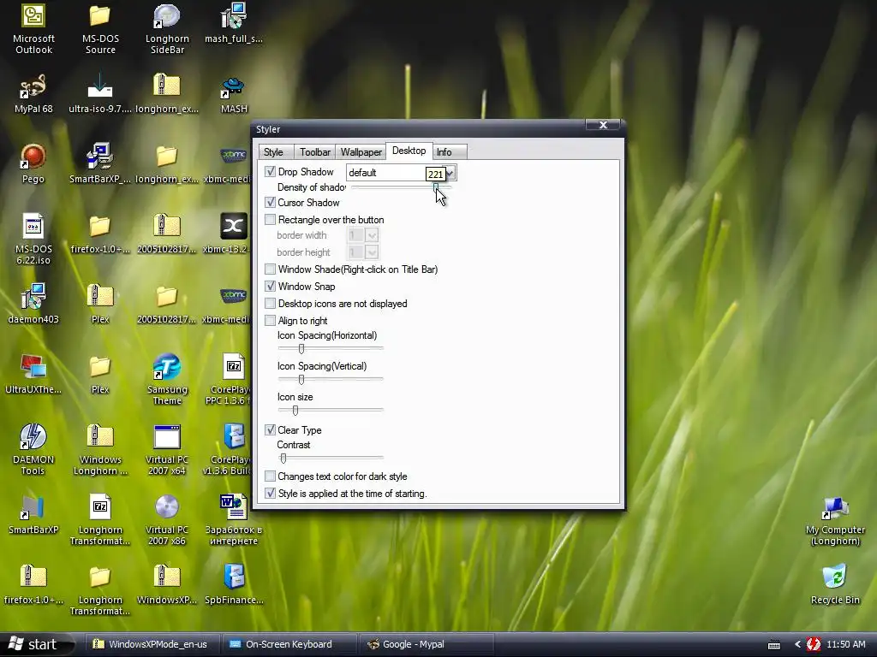Select the ultra-iso-9.7 download icon
Image resolution: width=877 pixels, height=657 pixels.
pos(100,87)
